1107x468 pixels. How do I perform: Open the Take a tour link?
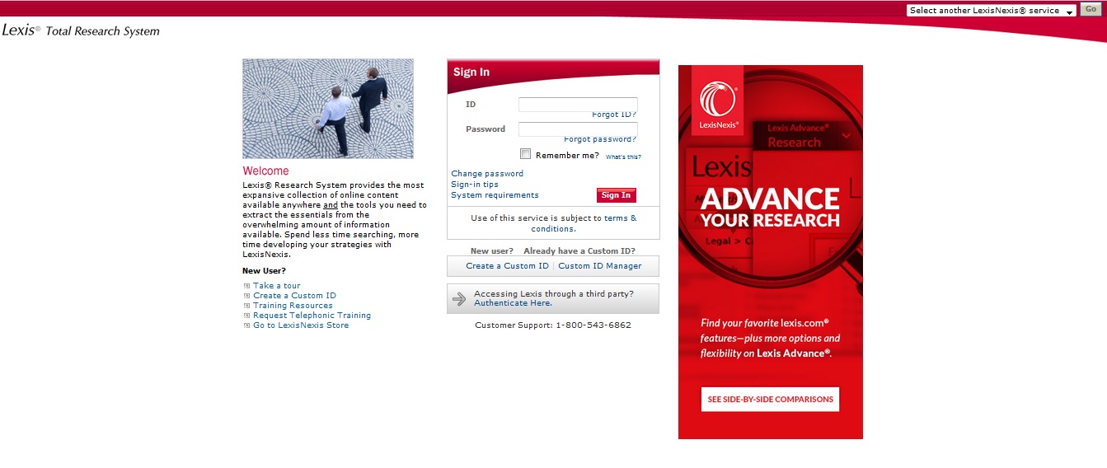pos(277,286)
